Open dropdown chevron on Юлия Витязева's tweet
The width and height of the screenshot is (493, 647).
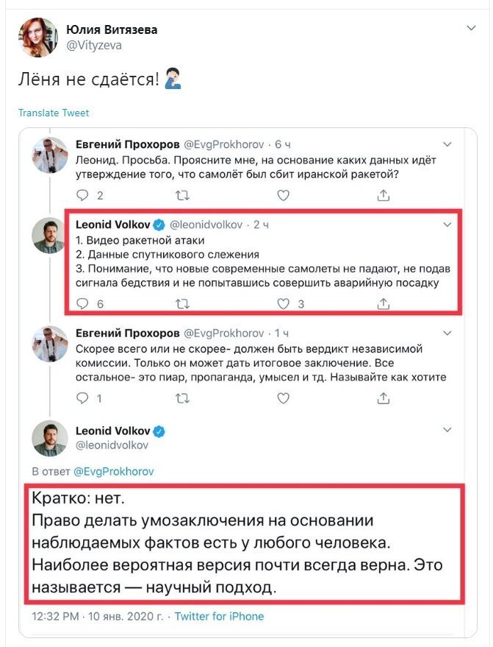coord(471,28)
